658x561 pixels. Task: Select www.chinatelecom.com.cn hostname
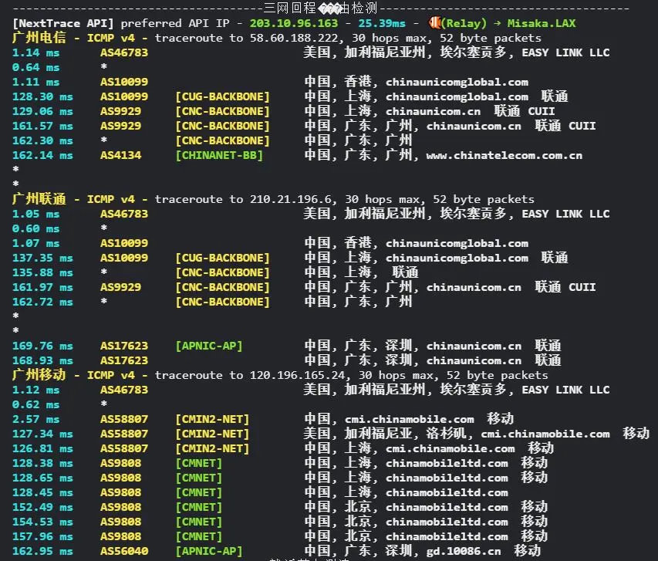click(x=504, y=155)
